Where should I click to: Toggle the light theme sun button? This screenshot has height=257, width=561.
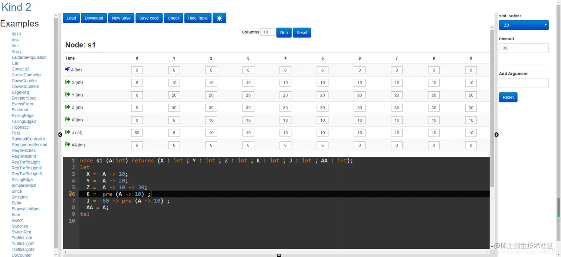(219, 18)
